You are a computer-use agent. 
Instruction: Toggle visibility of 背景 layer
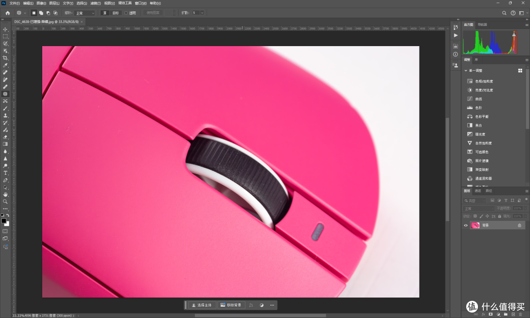[x=466, y=225]
